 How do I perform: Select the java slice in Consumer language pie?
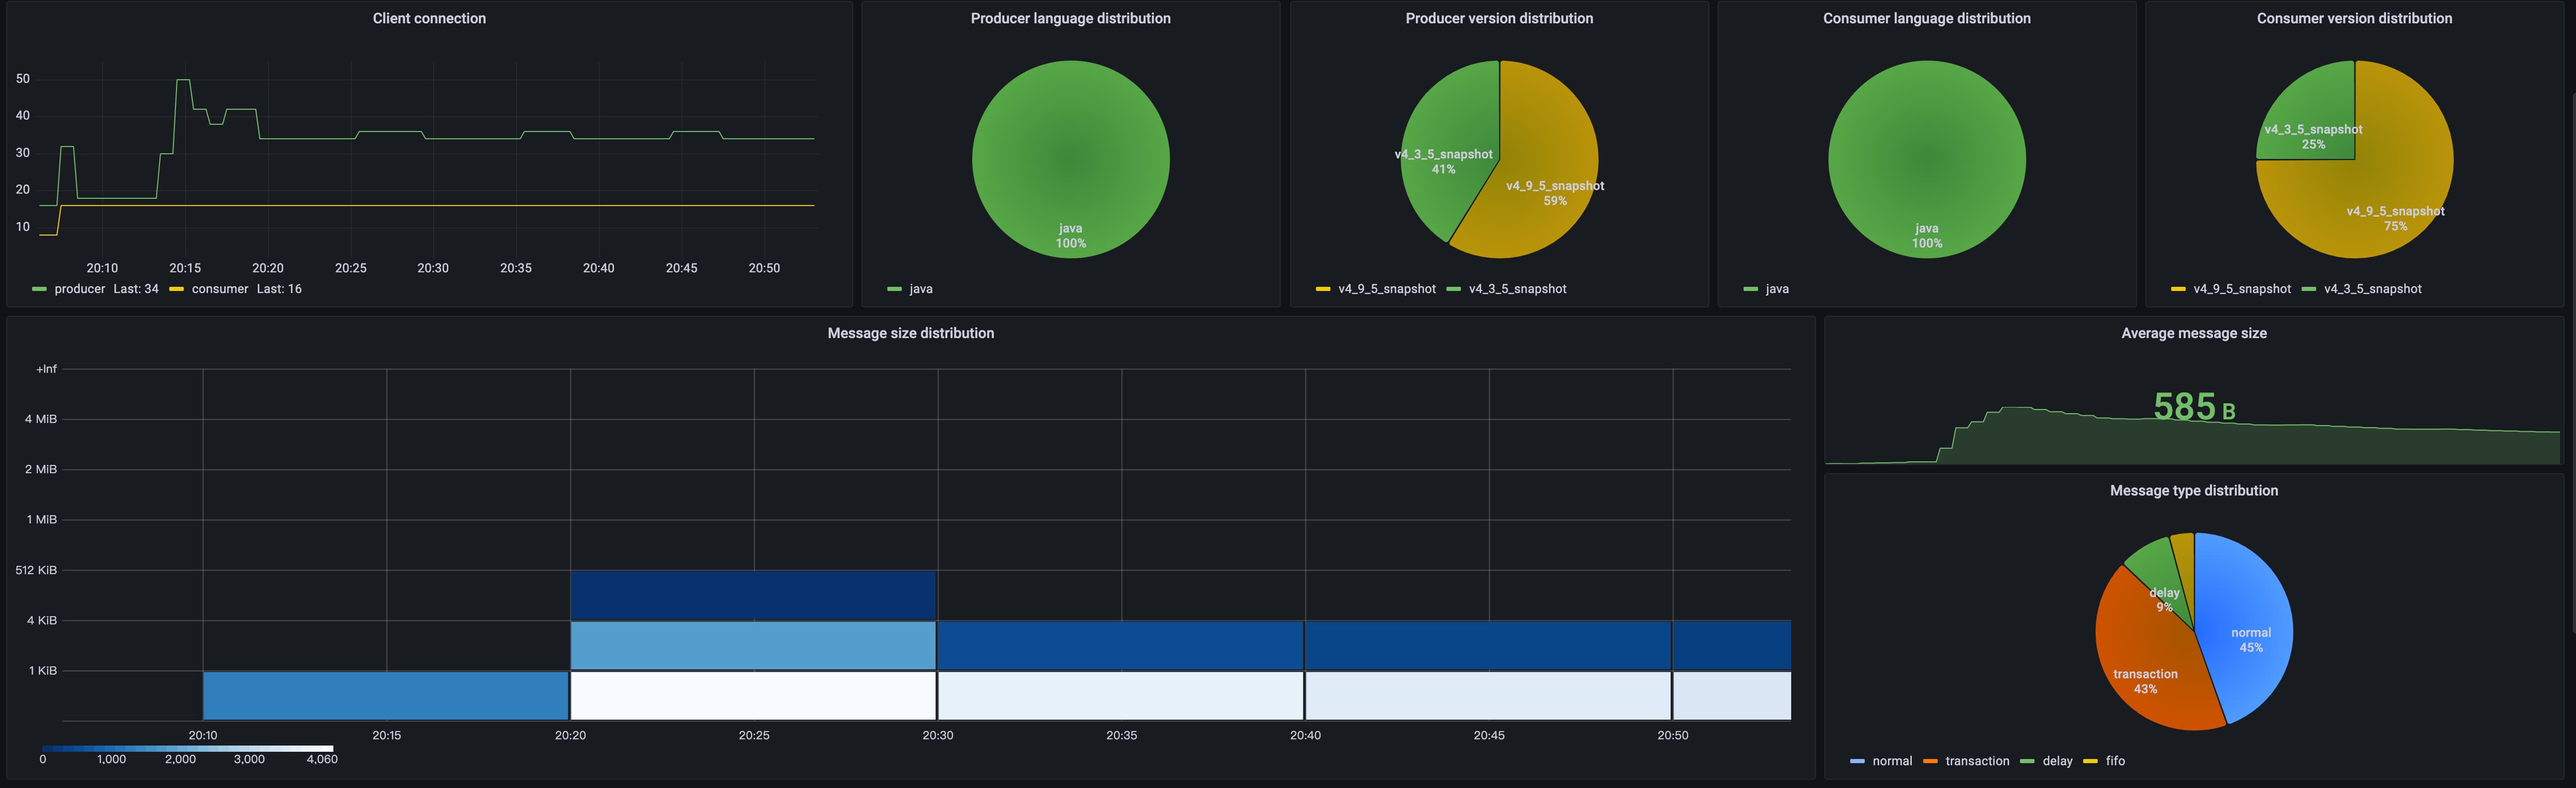(x=1926, y=158)
